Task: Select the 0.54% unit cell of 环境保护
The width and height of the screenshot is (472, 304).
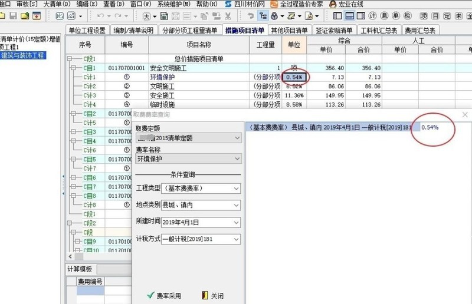Action: click(294, 77)
